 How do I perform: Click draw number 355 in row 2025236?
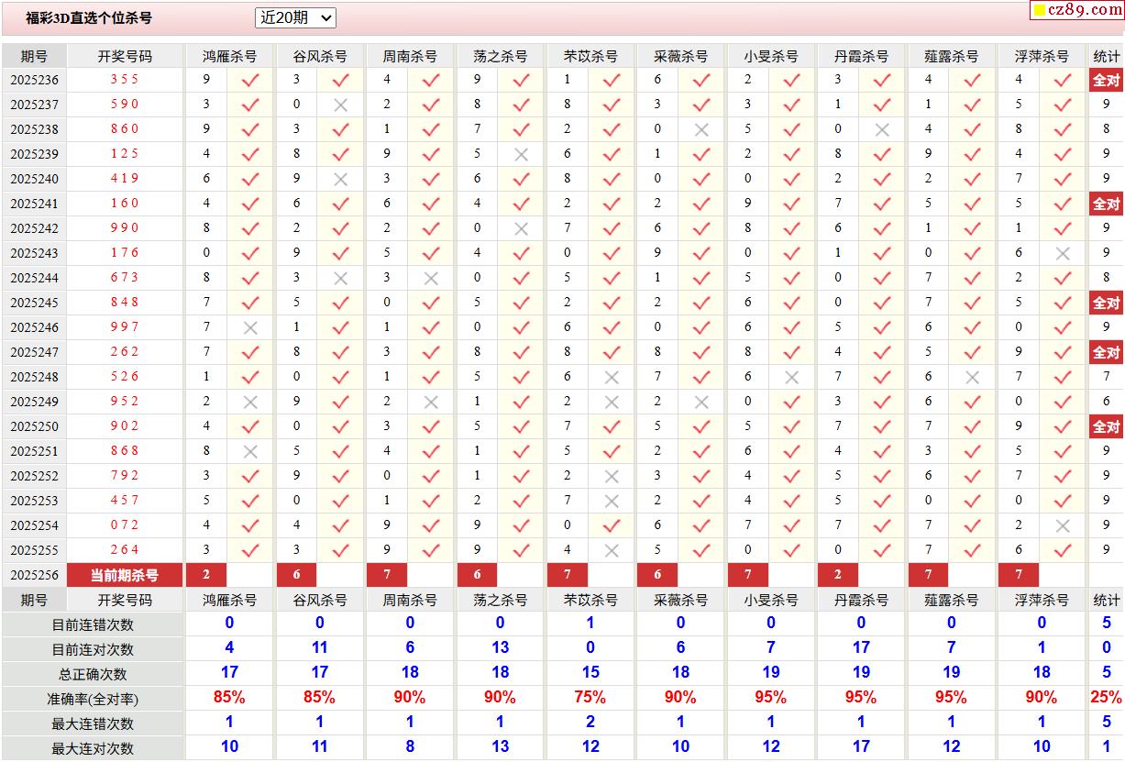125,80
